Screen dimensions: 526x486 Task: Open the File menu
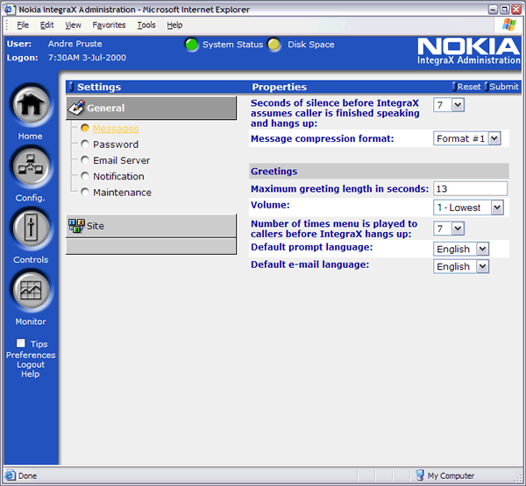(x=23, y=25)
